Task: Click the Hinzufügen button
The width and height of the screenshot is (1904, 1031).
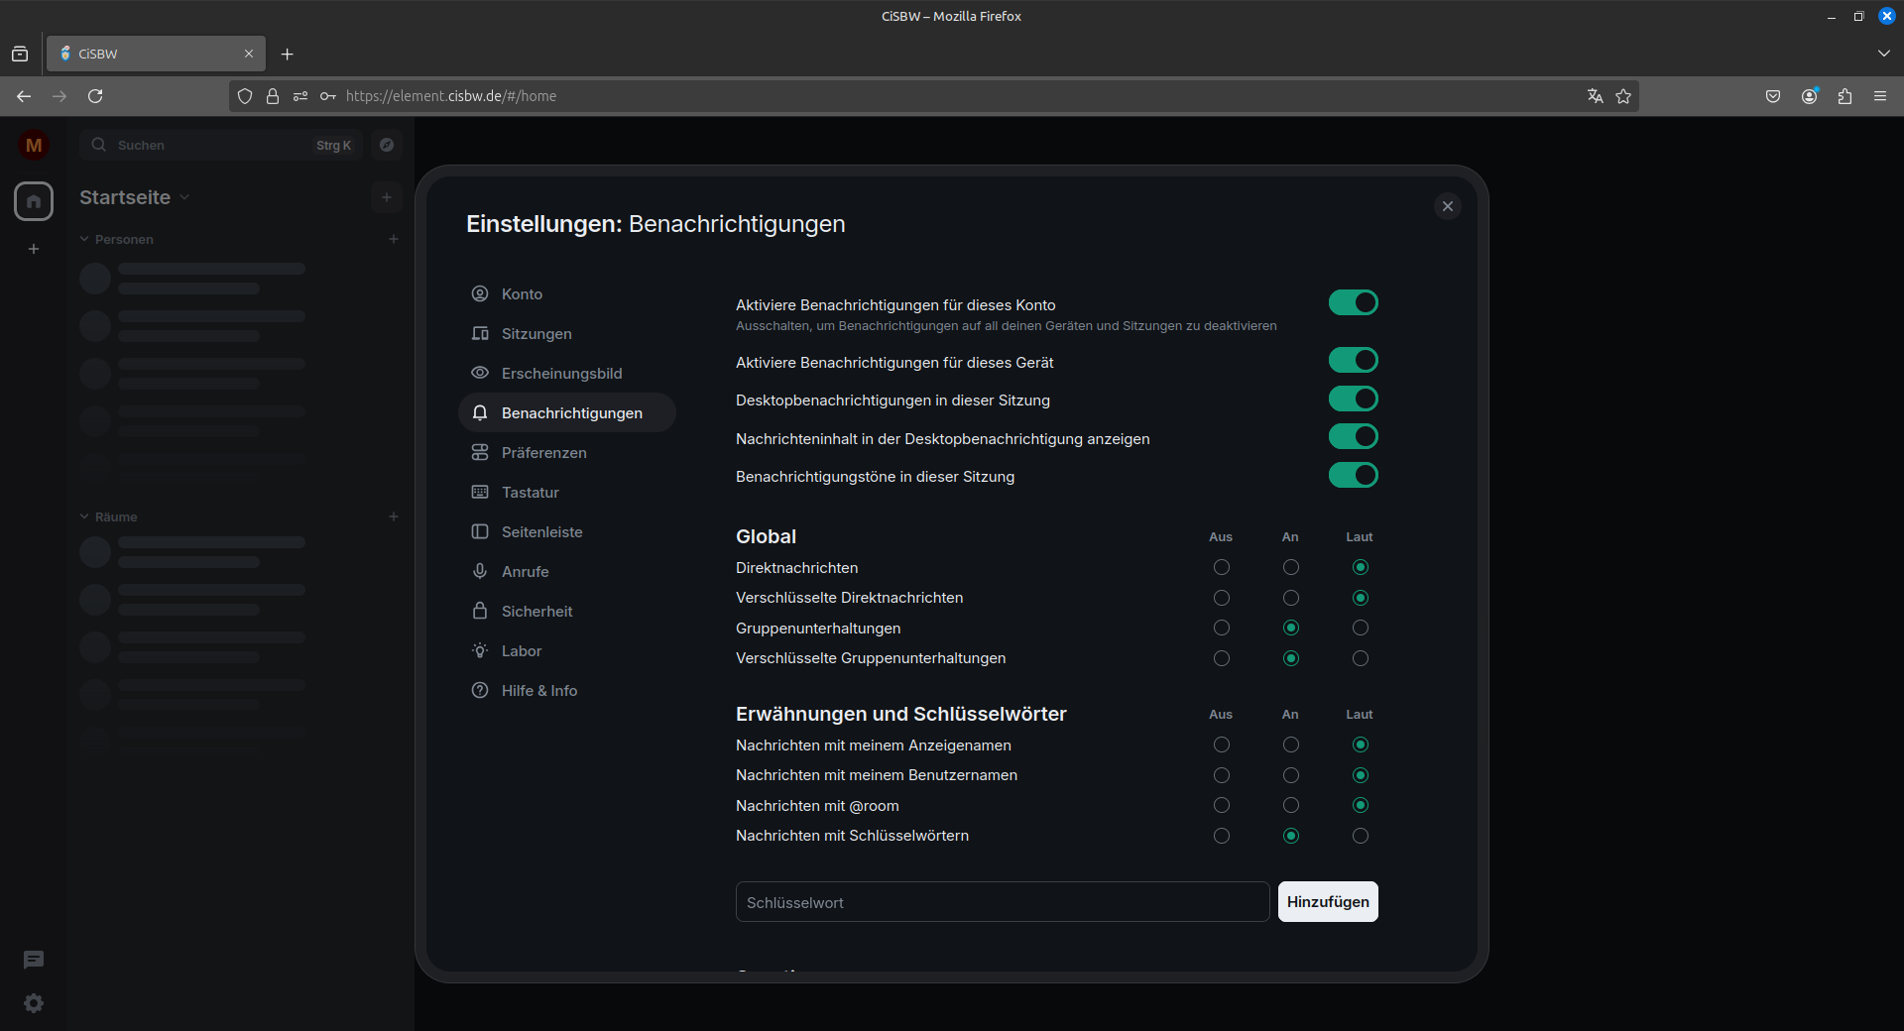Action: (x=1328, y=901)
